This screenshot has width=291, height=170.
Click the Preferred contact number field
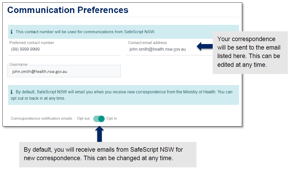pos(64,49)
